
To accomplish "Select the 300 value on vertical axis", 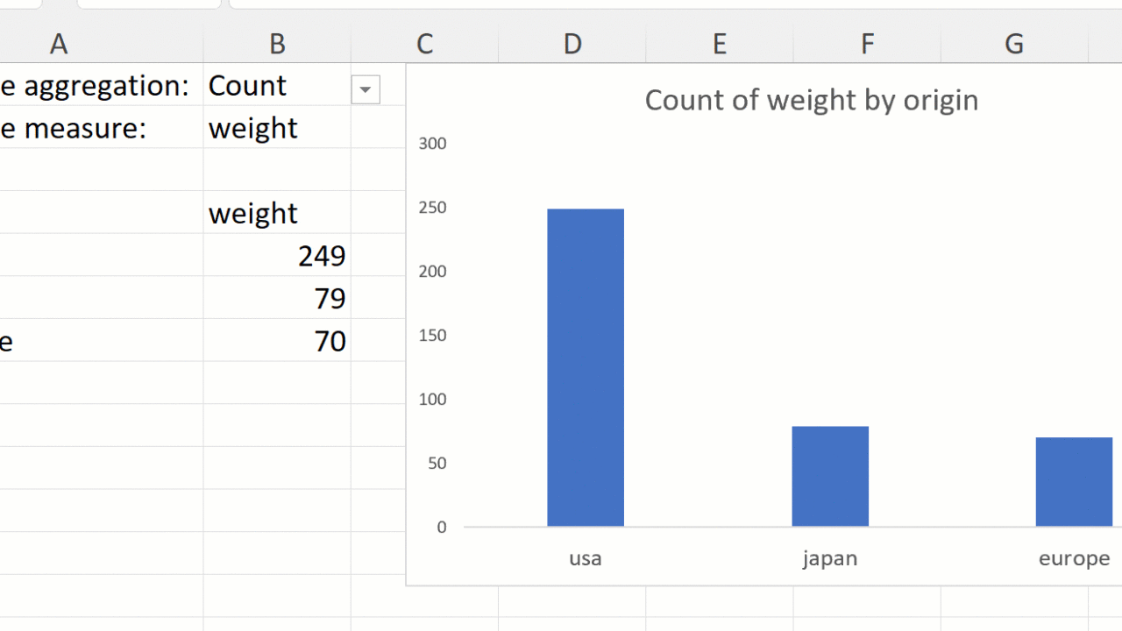I will tap(432, 144).
